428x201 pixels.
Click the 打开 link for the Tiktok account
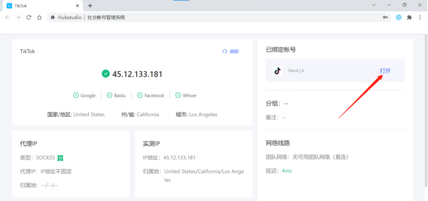tap(385, 71)
